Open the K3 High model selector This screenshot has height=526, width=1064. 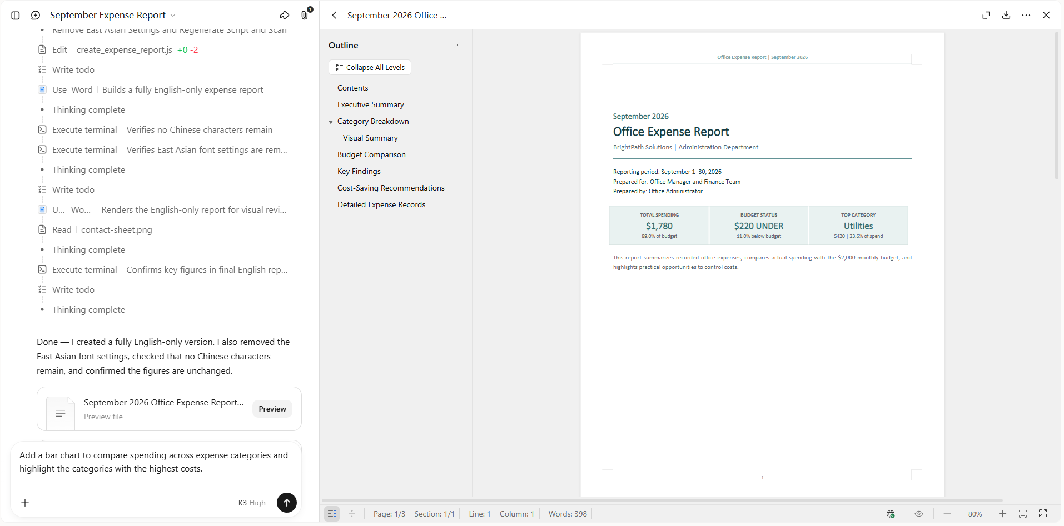[252, 503]
